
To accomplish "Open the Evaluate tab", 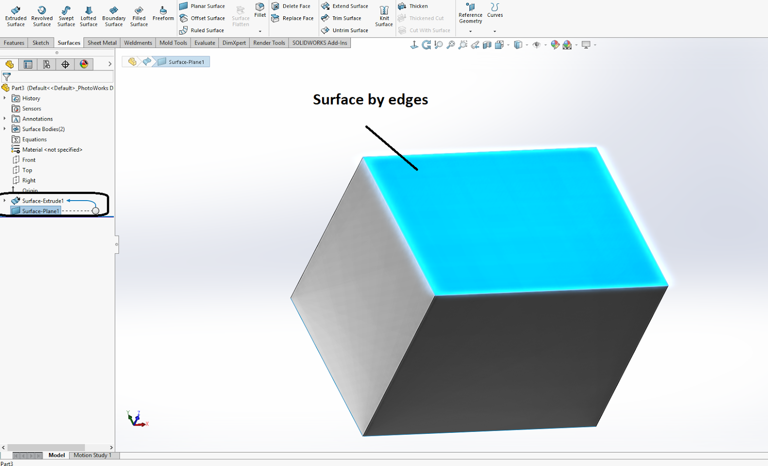I will click(204, 43).
